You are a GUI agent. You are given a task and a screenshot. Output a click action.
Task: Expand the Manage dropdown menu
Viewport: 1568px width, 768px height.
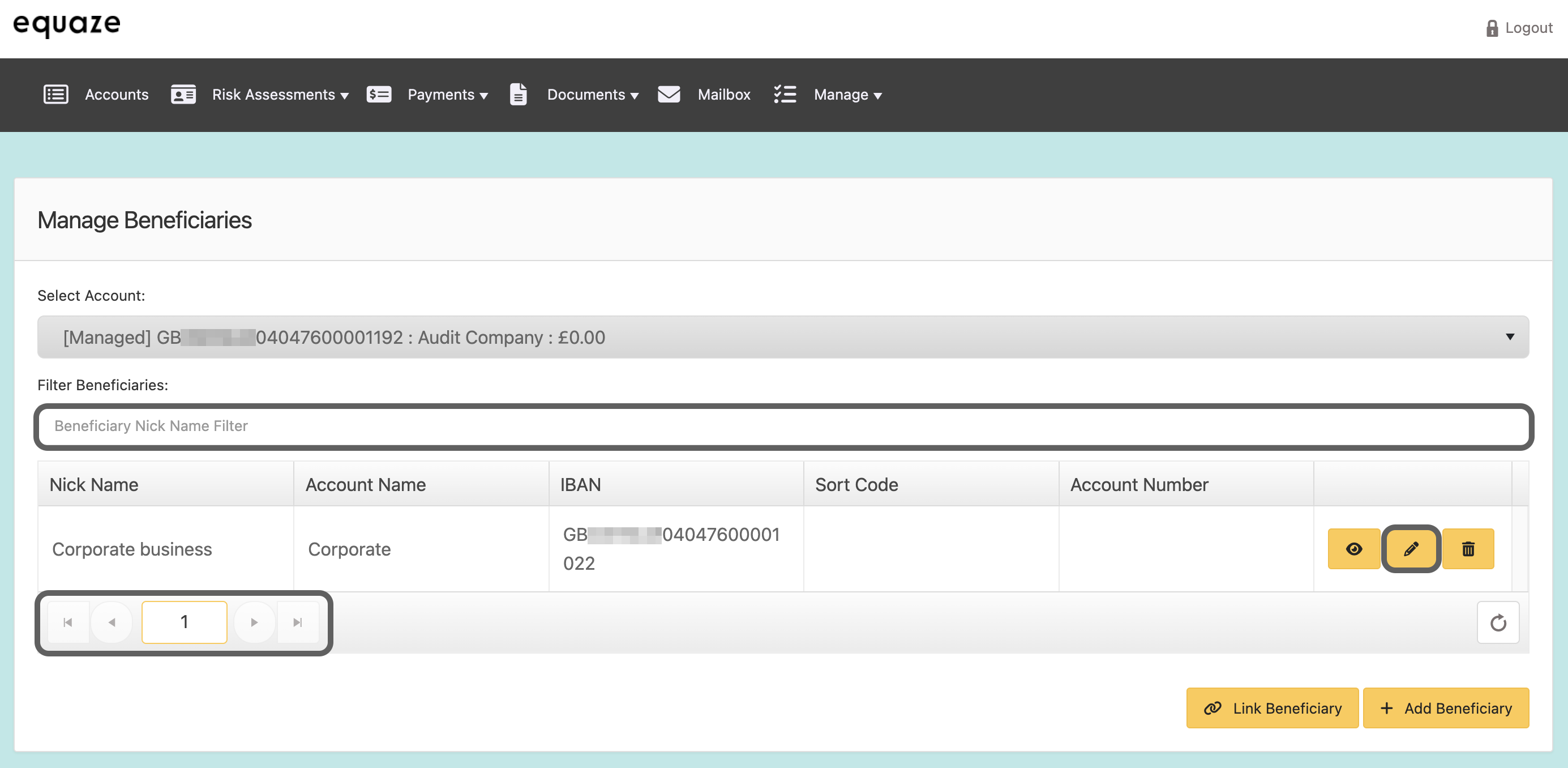(x=847, y=95)
